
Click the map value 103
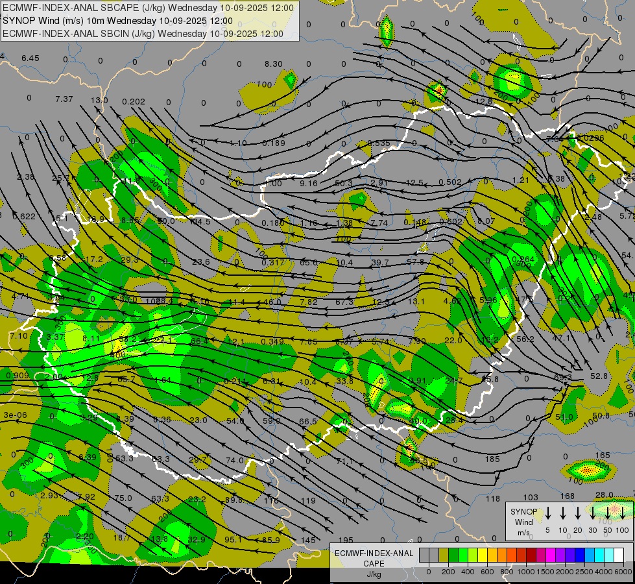[531, 497]
